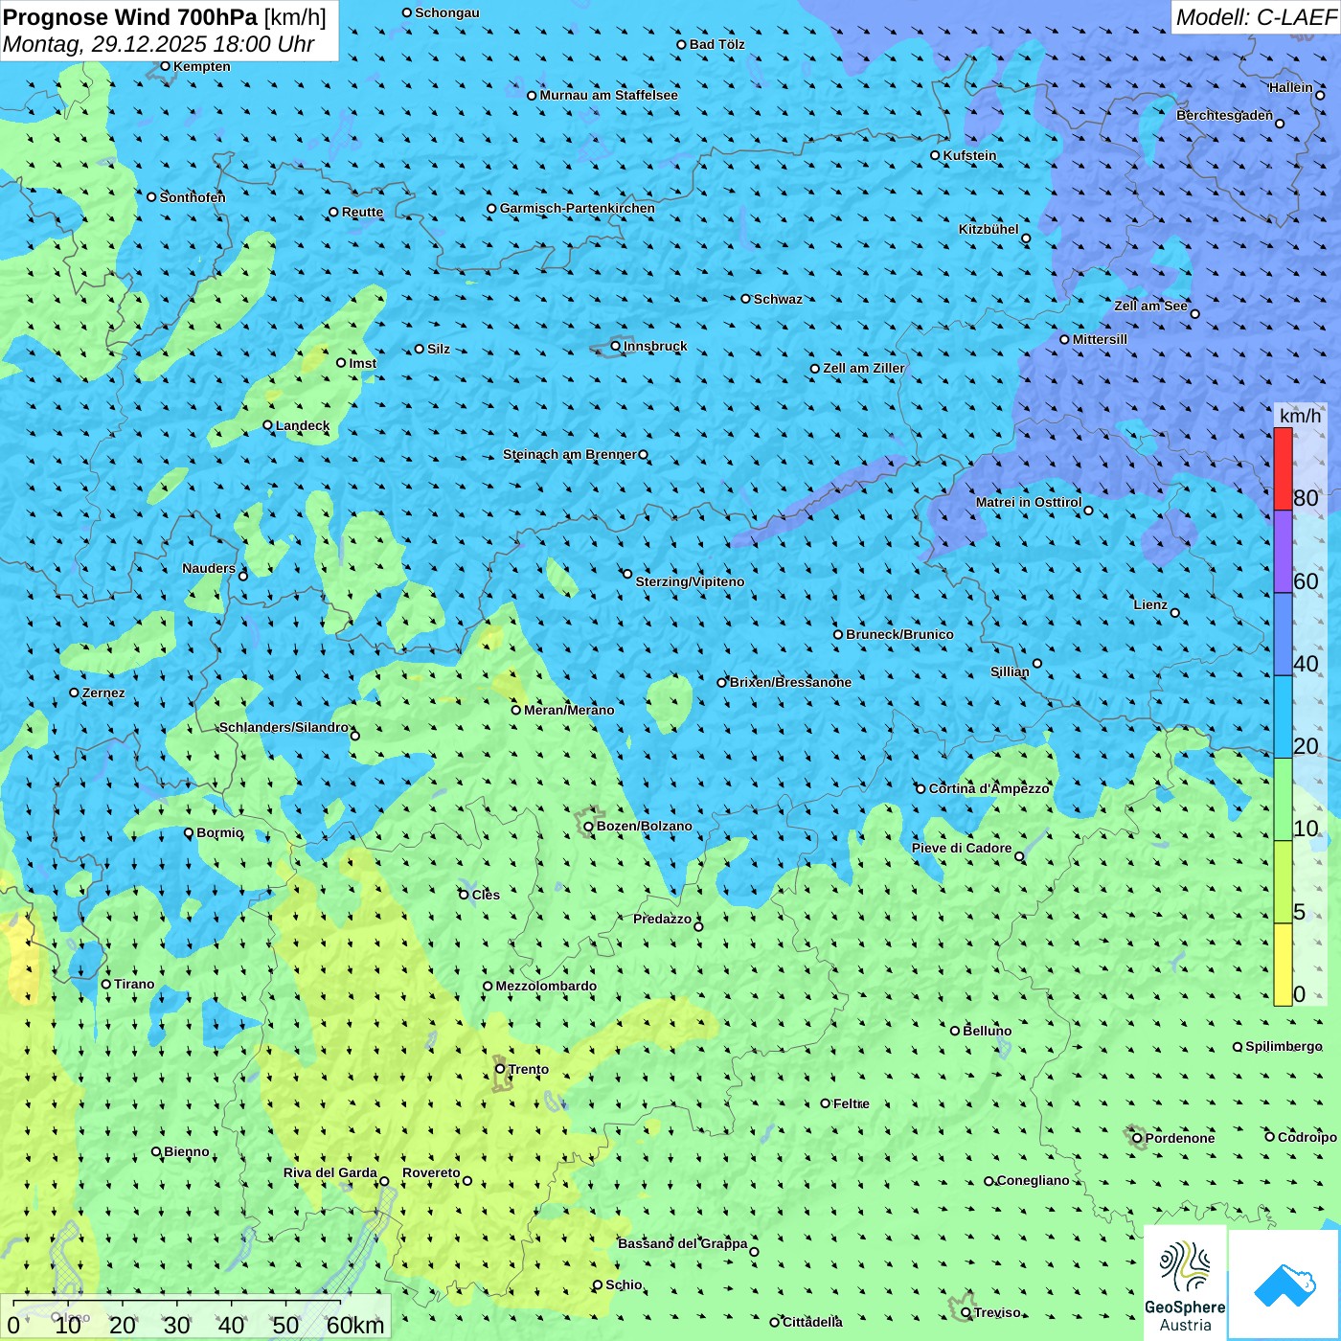
Task: Click the 'Nauders' label
Action: (209, 568)
